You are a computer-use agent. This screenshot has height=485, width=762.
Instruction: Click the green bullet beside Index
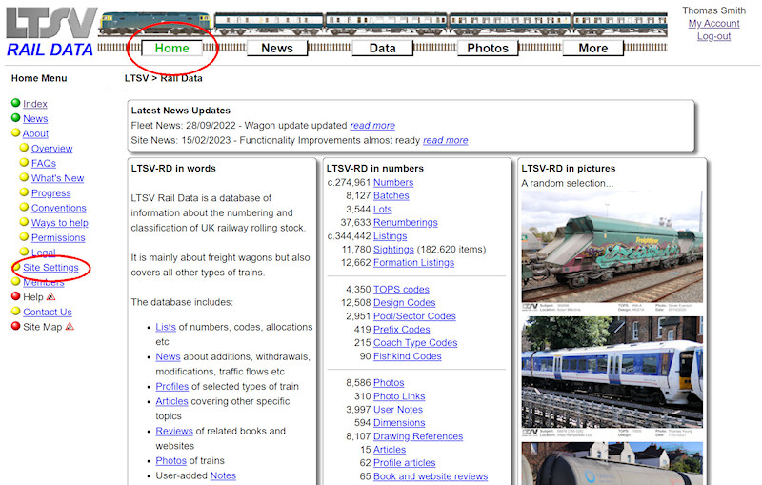tap(16, 104)
